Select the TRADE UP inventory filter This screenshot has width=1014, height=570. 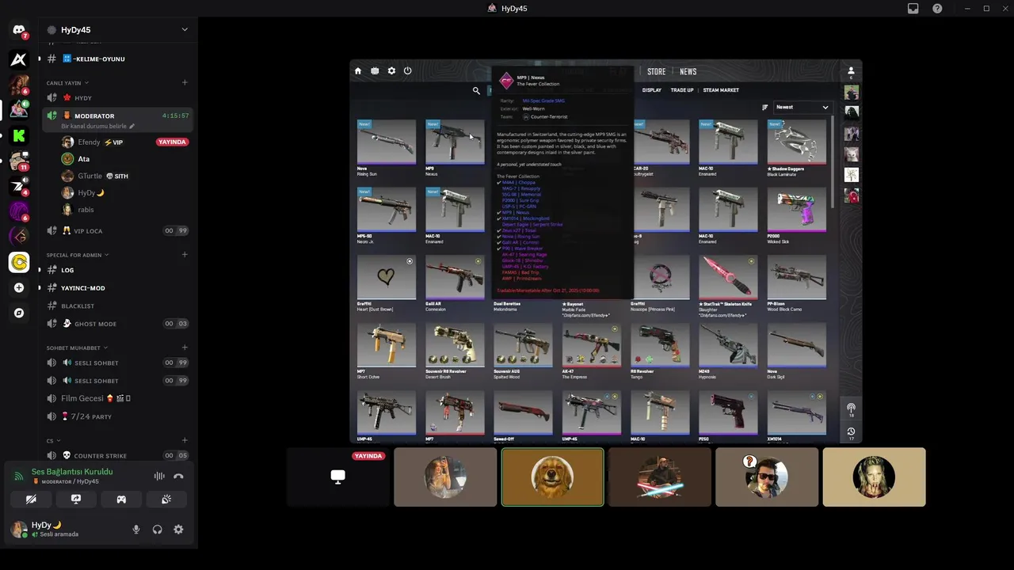coord(682,90)
